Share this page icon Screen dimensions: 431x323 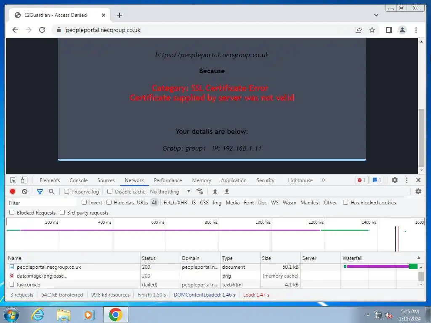click(359, 30)
